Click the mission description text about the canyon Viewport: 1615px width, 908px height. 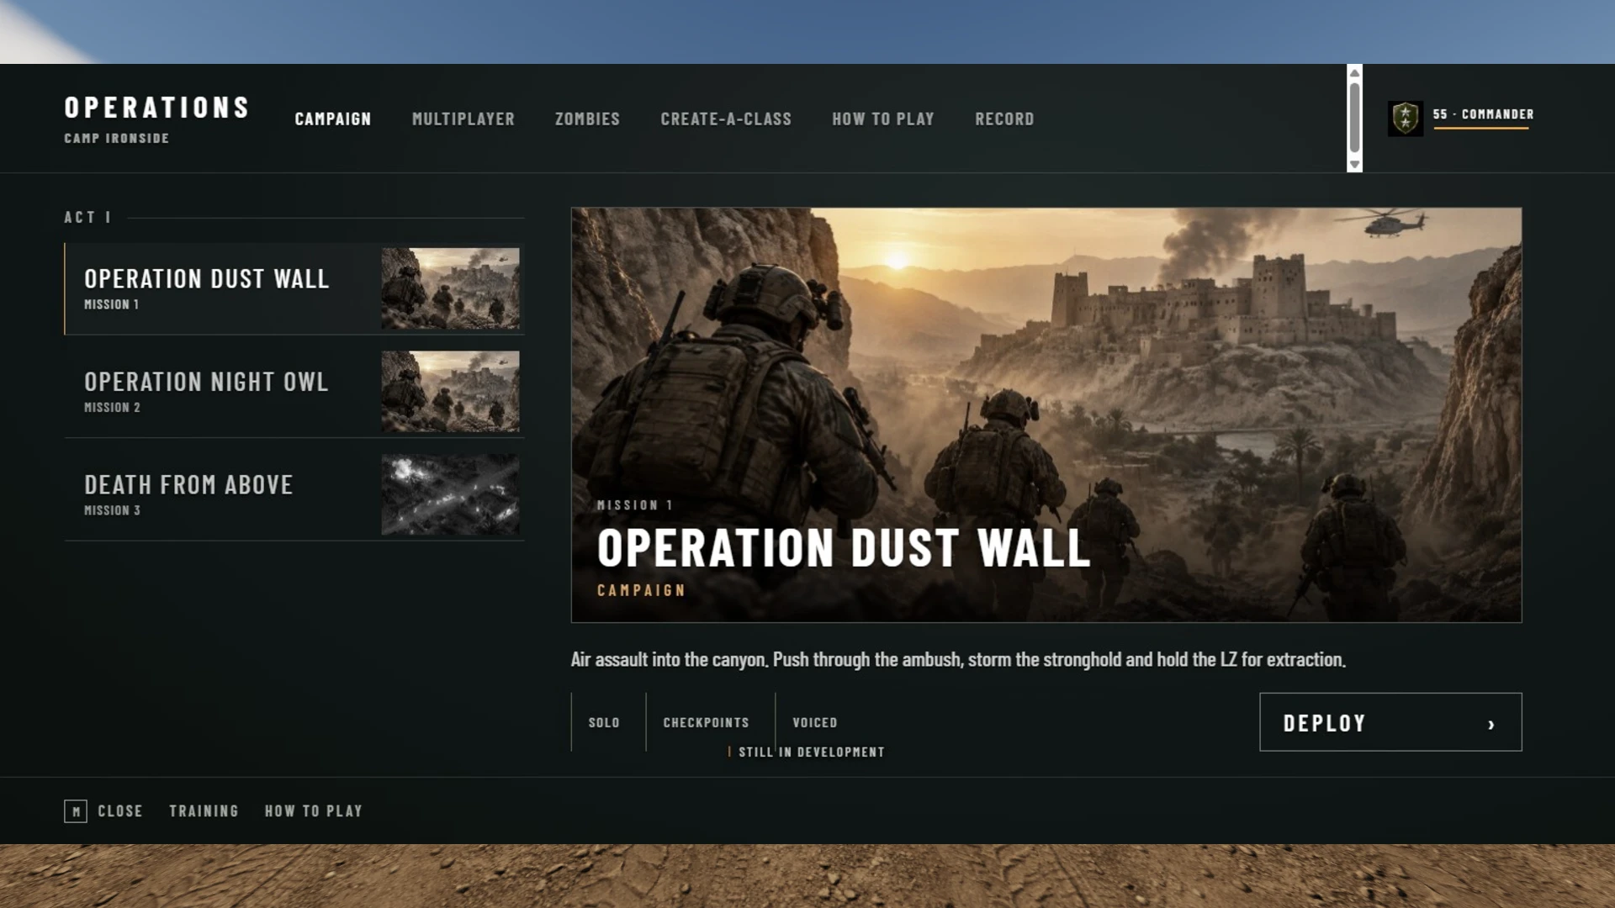click(958, 660)
